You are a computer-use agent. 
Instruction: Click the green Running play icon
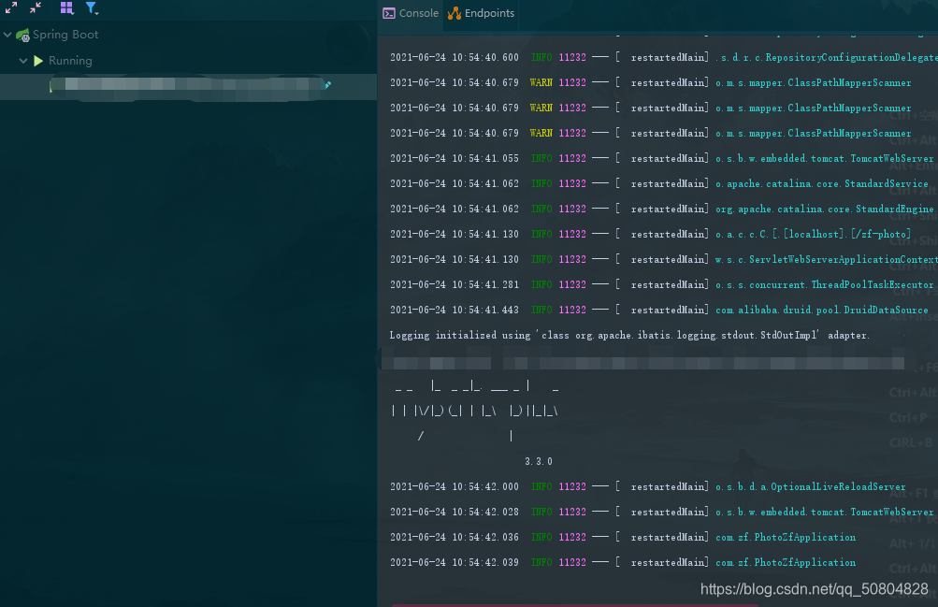tap(40, 59)
